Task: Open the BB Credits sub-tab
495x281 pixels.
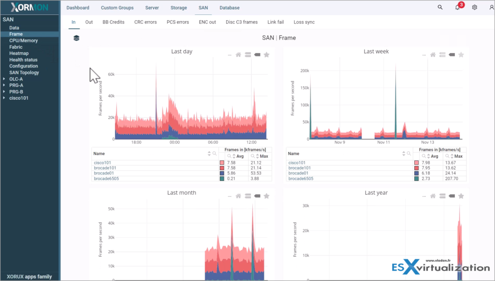Action: (113, 22)
